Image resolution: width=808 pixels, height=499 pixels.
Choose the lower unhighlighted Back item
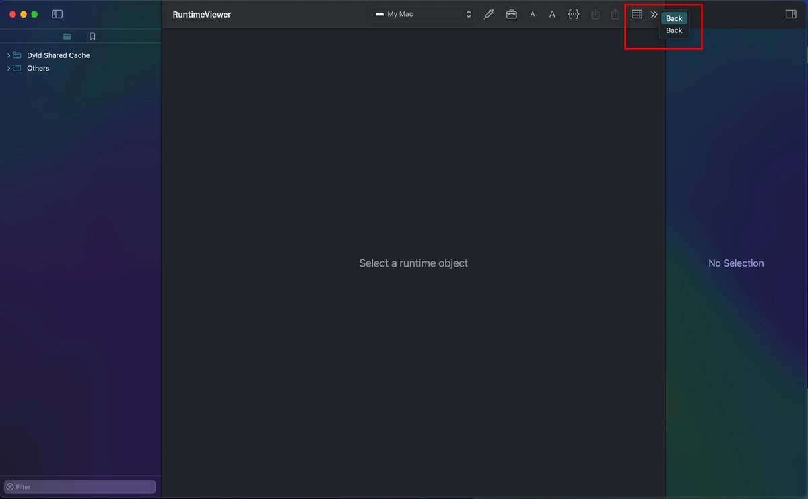coord(674,30)
